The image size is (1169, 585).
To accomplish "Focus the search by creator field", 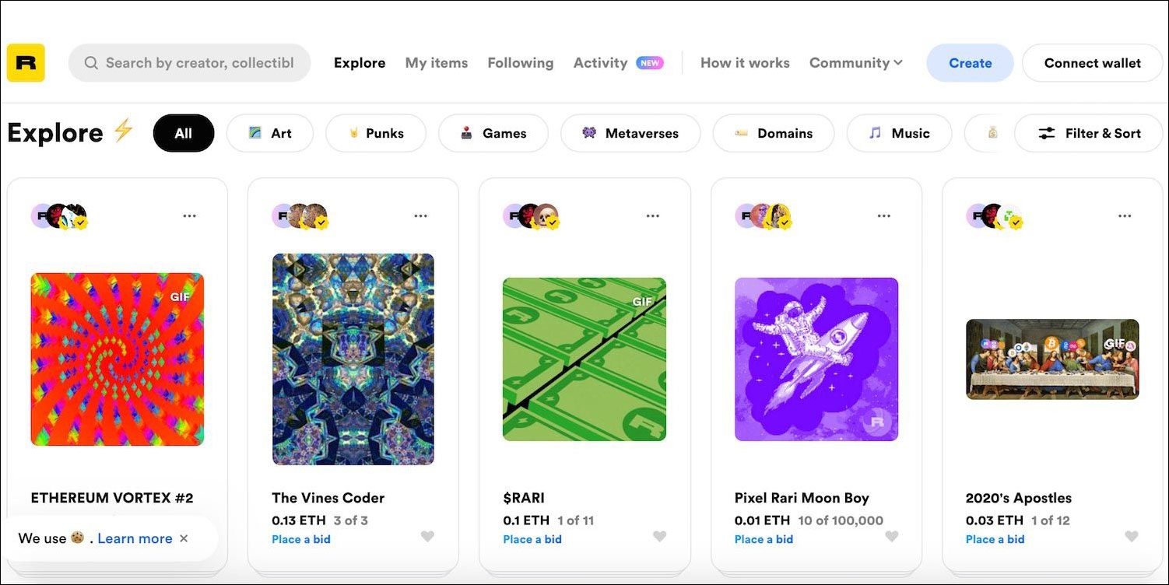I will 199,63.
